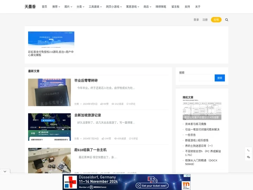Click comment icon on 毕业后零零碎碎 post
This screenshot has height=190, width=253.
[x=128, y=104]
